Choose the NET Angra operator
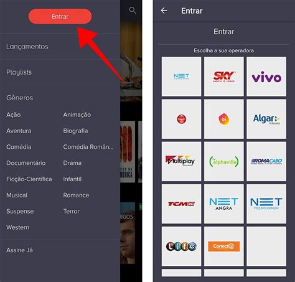Image resolution: width=295 pixels, height=282 pixels. click(224, 204)
